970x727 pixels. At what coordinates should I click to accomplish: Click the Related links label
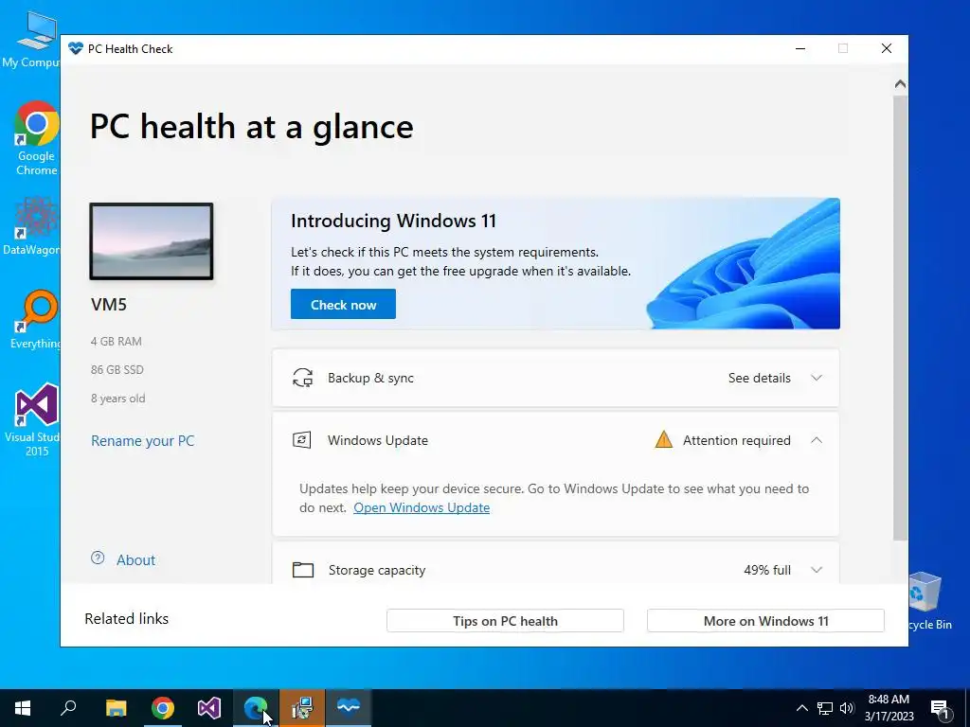(126, 619)
